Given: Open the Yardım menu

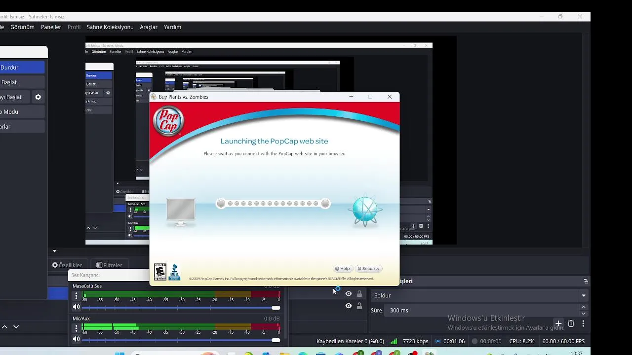Looking at the screenshot, I should tap(172, 27).
